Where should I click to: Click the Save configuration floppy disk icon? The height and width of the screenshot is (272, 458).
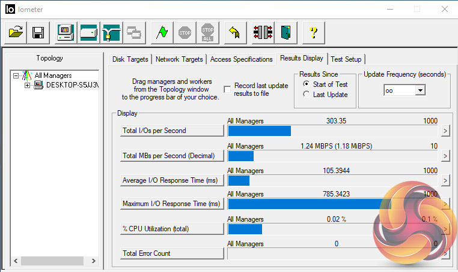coord(38,32)
